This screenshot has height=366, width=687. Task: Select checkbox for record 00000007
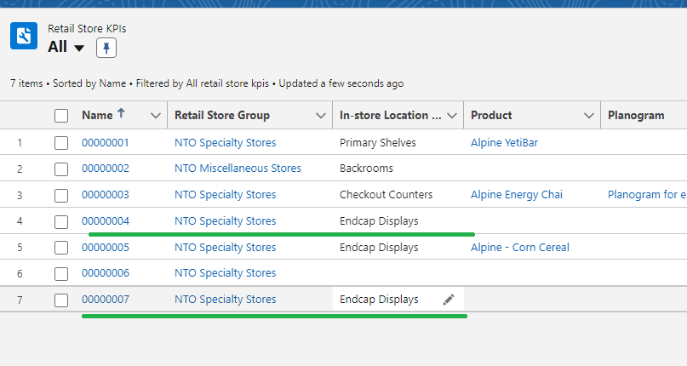coord(61,300)
